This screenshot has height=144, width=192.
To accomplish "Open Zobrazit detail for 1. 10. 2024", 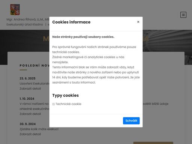I will point(30,114).
